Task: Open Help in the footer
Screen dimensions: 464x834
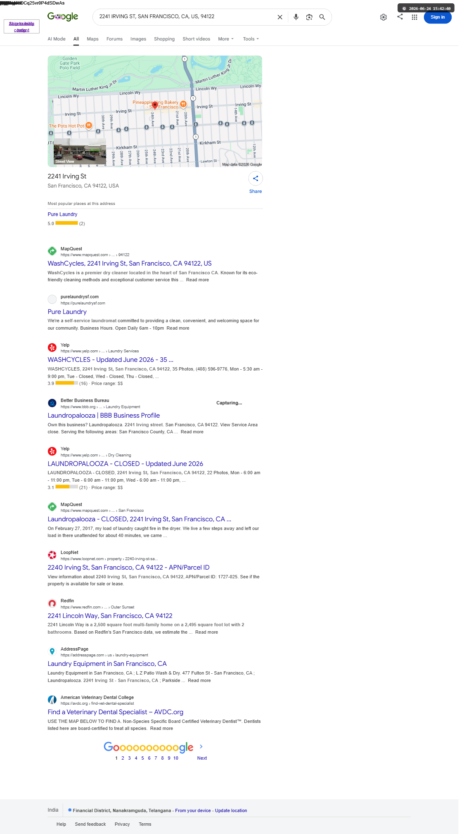Action: 61,824
